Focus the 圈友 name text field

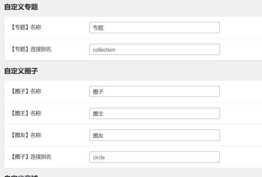(x=155, y=135)
